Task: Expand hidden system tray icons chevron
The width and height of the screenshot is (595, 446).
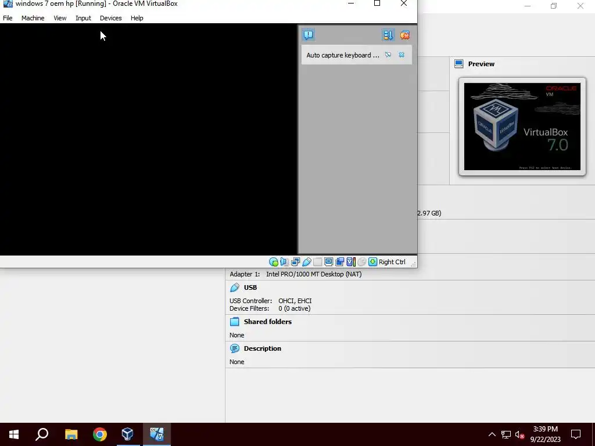Action: pyautogui.click(x=492, y=434)
